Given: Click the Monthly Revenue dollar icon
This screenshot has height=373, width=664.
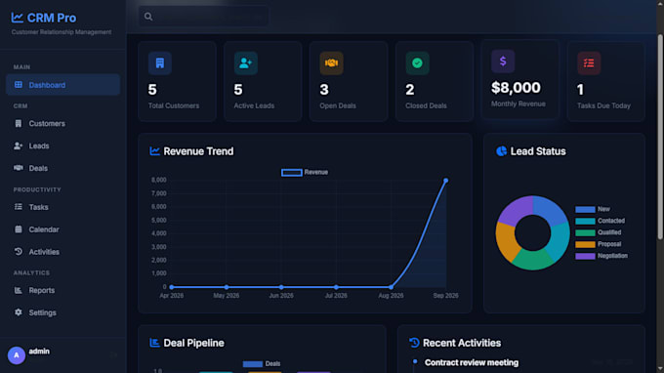Looking at the screenshot, I should 503,62.
